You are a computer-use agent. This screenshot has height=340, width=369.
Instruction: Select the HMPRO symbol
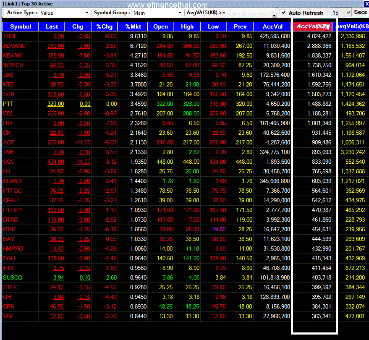click(13, 248)
